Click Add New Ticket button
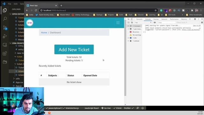The width and height of the screenshot is (204, 115). coord(74,50)
